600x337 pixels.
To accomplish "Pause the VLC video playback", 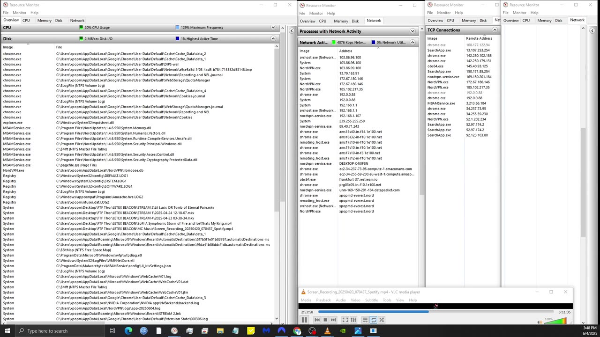I will pos(304,320).
